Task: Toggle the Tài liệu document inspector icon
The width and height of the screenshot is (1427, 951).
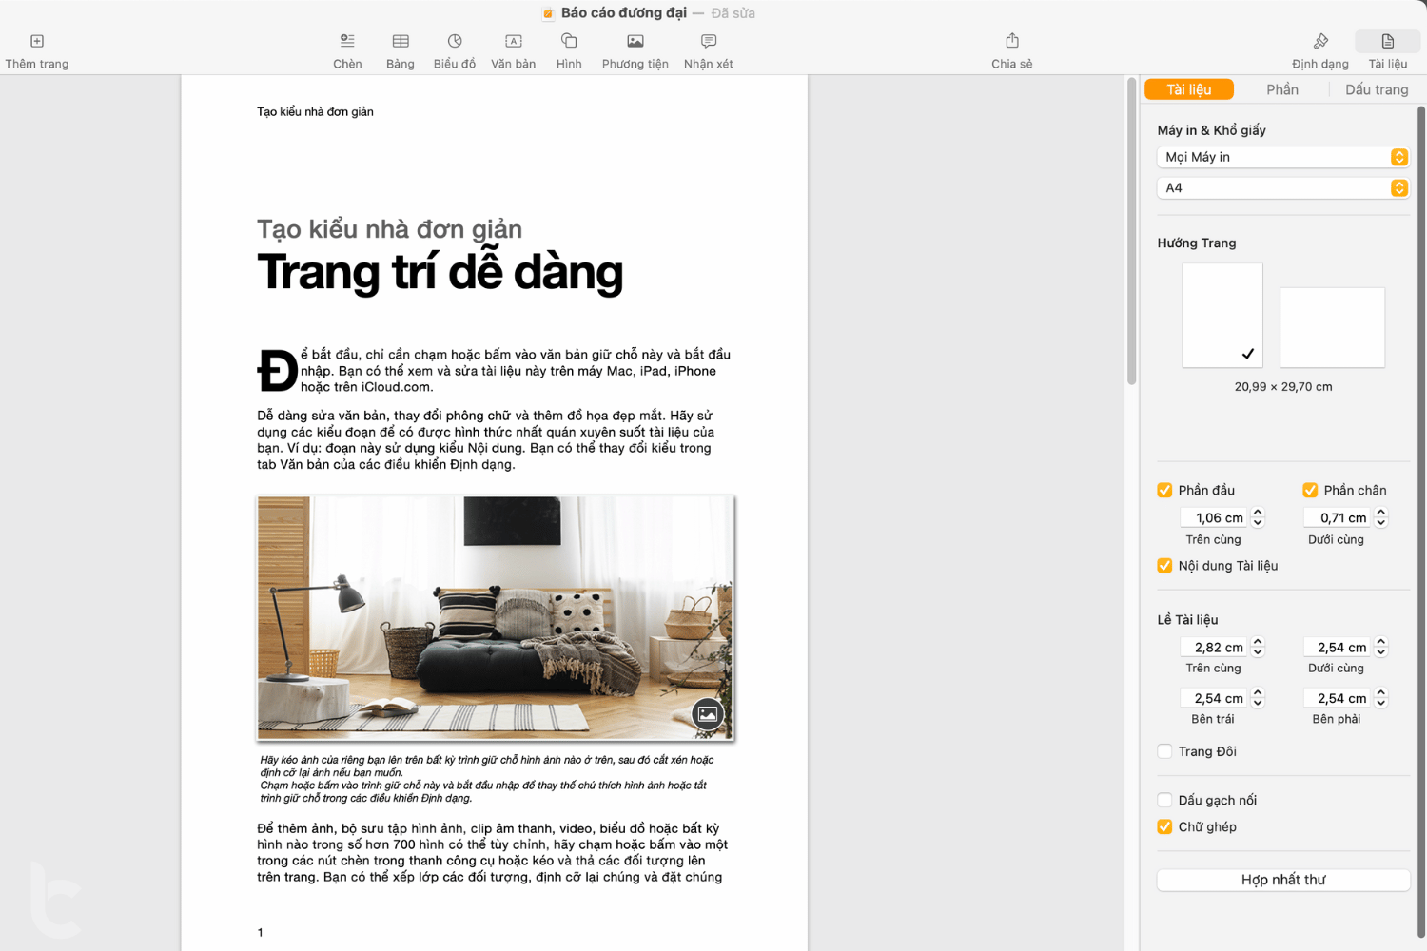Action: click(1388, 41)
